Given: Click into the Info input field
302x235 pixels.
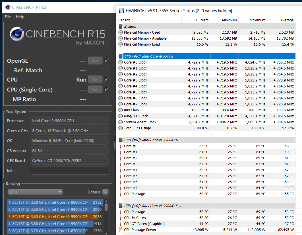Looking at the screenshot, I should click(x=69, y=171).
